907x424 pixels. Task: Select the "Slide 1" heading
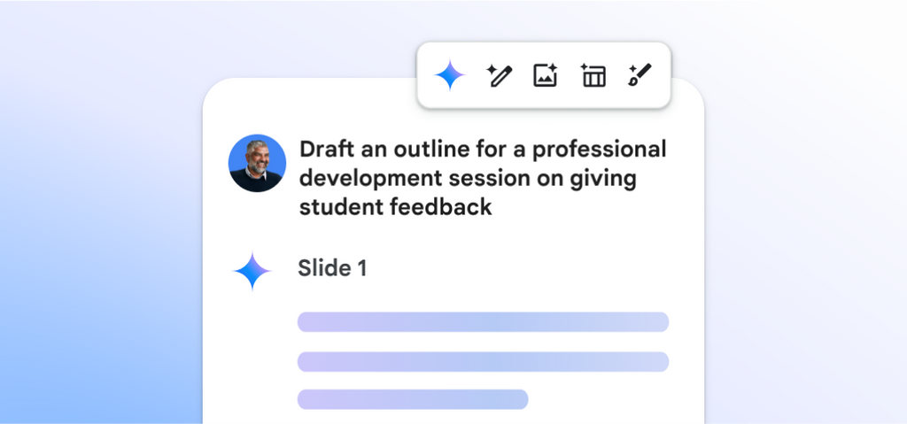[332, 268]
